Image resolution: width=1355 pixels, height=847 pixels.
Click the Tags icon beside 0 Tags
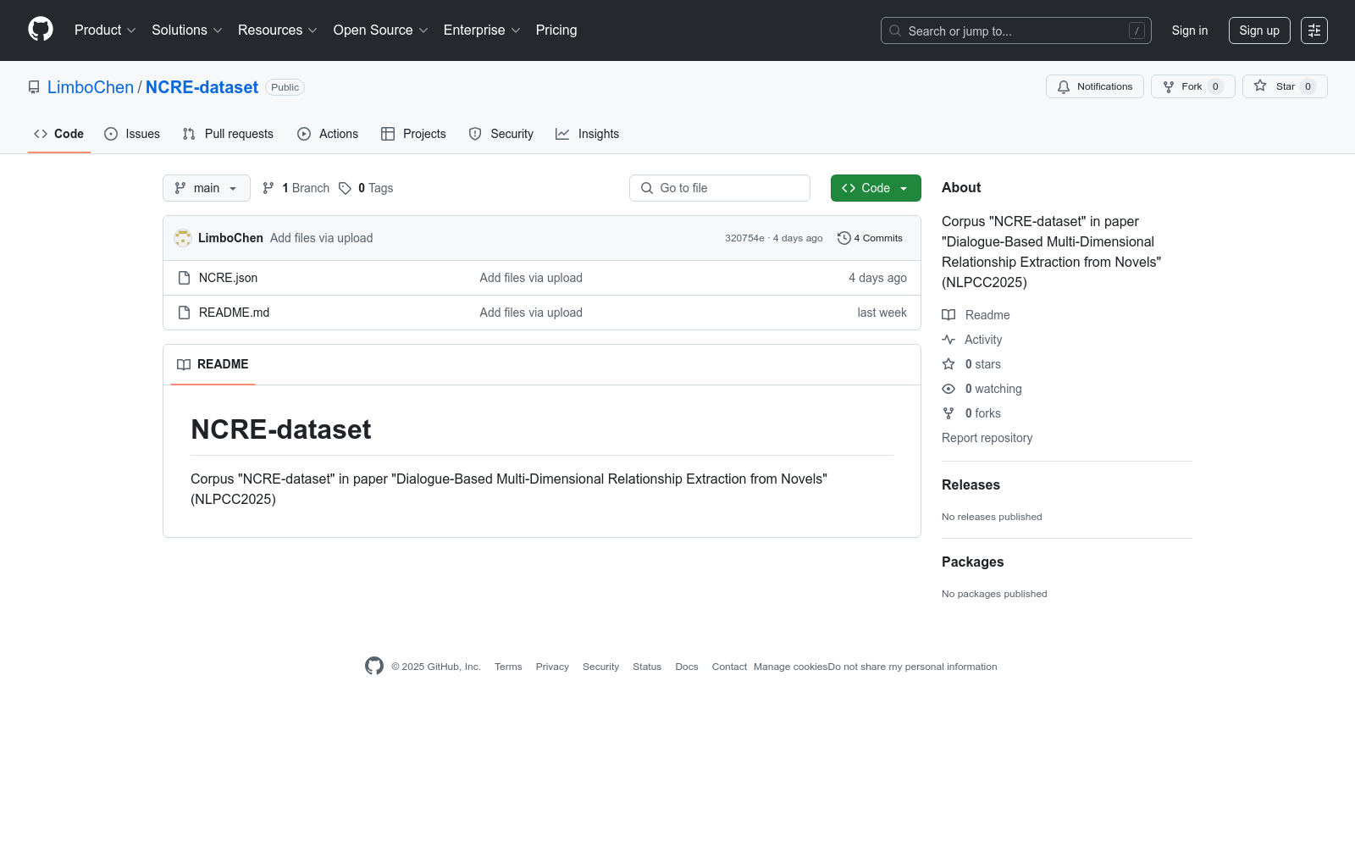tap(345, 188)
